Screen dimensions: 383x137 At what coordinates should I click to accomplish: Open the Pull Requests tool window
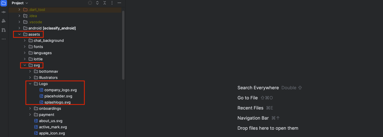click(x=4, y=30)
